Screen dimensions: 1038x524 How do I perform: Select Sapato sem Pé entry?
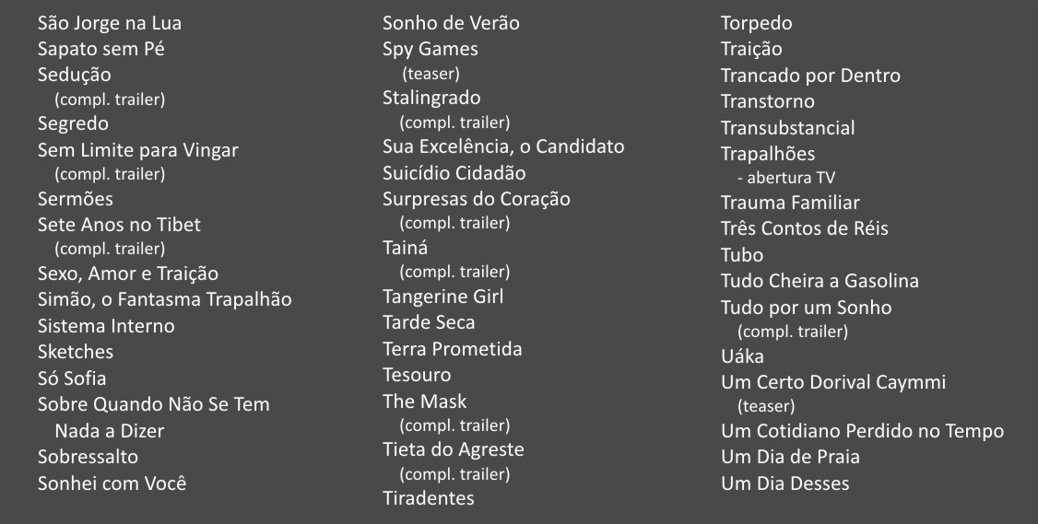coord(100,49)
